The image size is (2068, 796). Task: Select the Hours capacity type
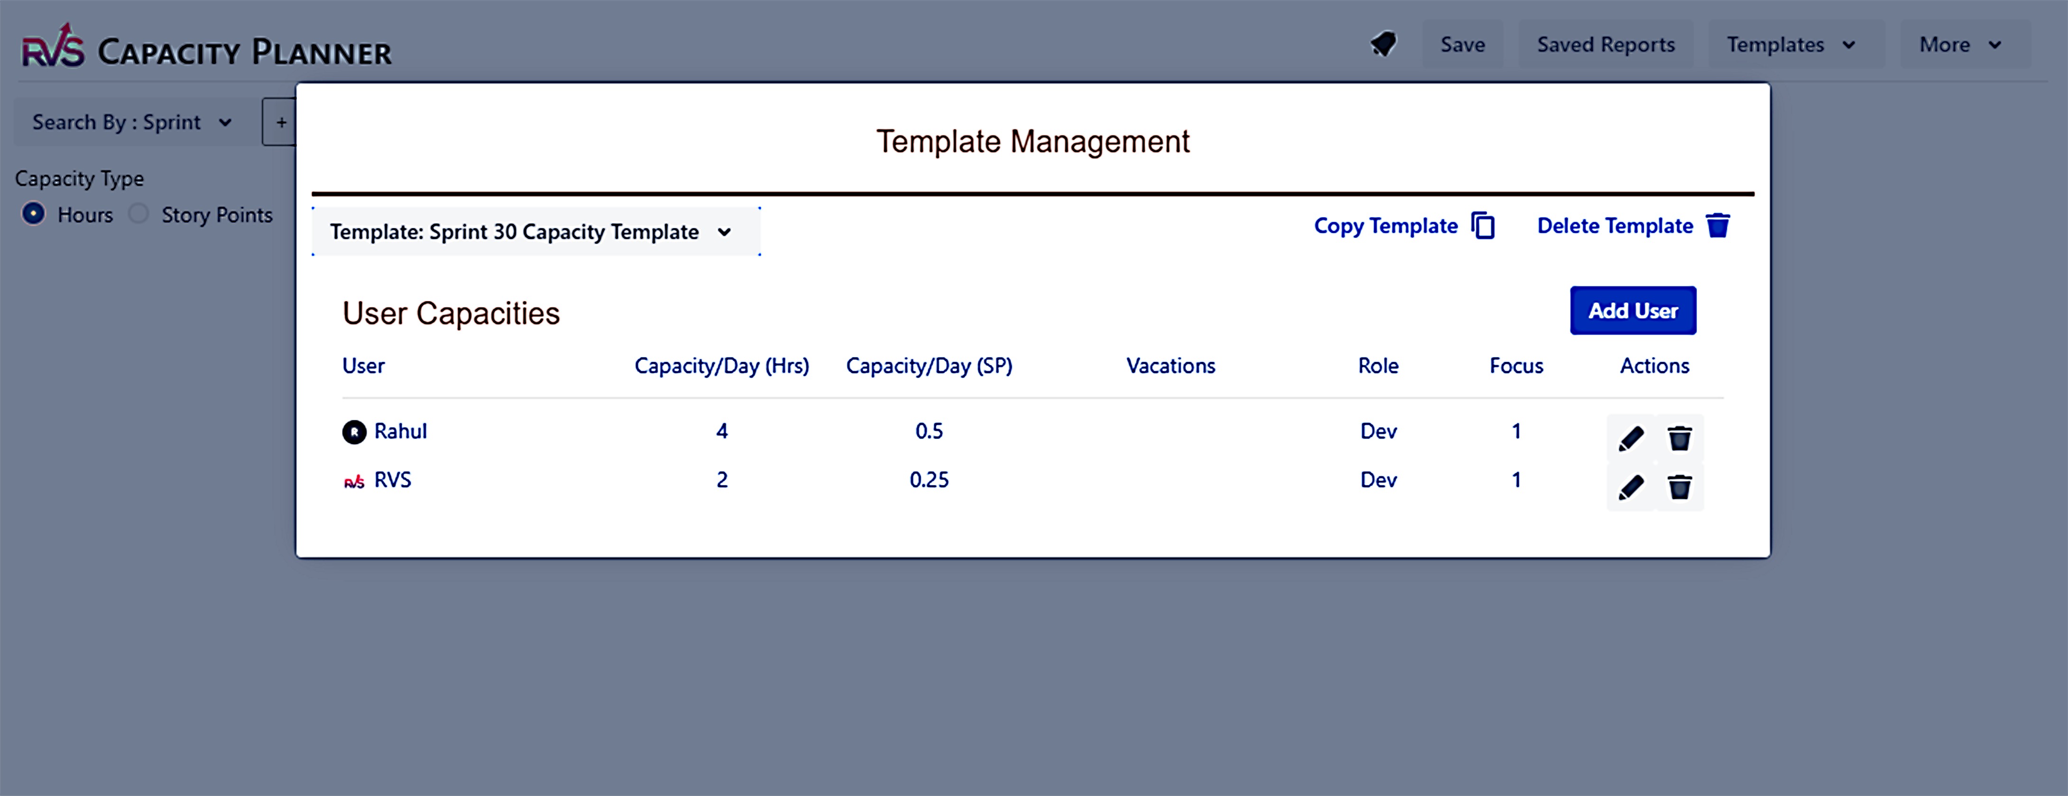click(x=34, y=214)
